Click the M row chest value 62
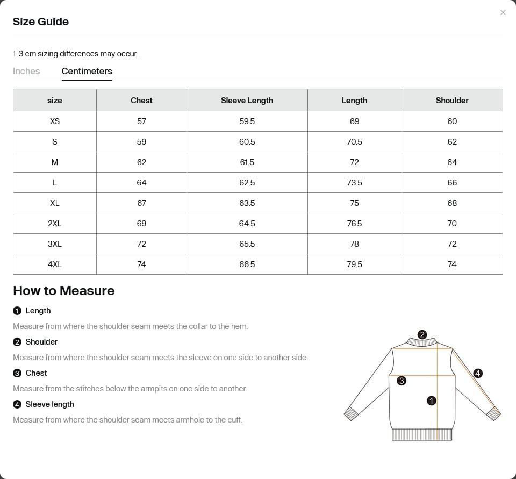The image size is (516, 479). point(141,162)
